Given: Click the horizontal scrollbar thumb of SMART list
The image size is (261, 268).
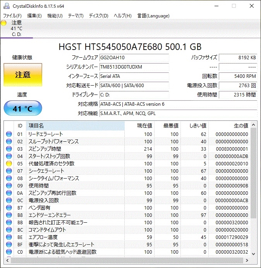Looking at the screenshot, I should coord(127,260).
